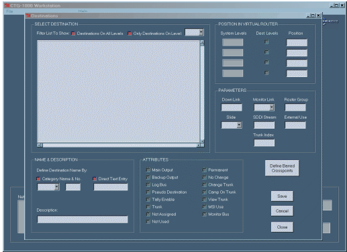Toggle the No Change checkbox
Image resolution: width=347 pixels, height=252 pixels.
click(204, 177)
